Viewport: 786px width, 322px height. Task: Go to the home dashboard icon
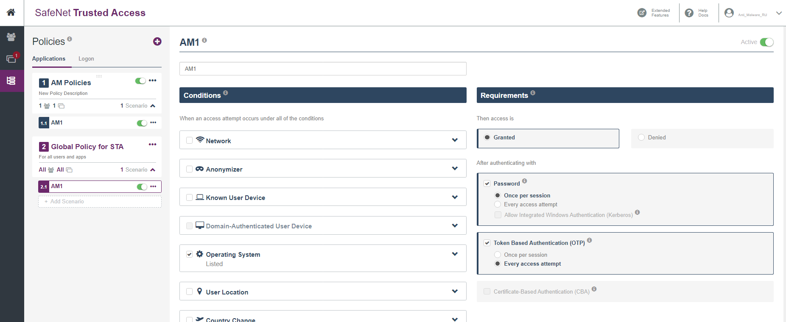click(x=11, y=12)
